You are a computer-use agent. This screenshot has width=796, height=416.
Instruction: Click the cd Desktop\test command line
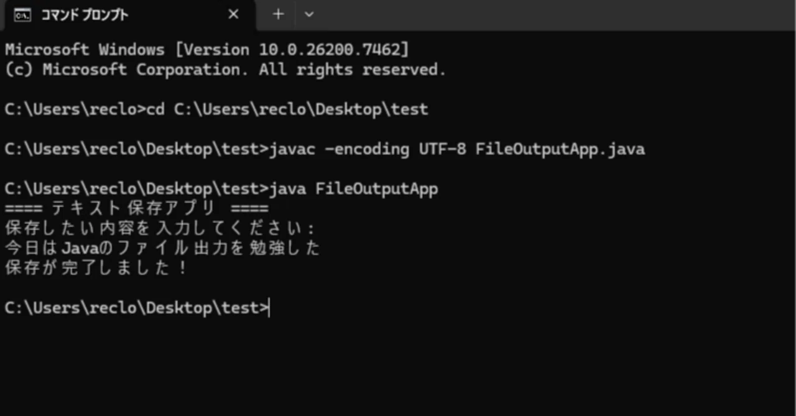pyautogui.click(x=216, y=109)
